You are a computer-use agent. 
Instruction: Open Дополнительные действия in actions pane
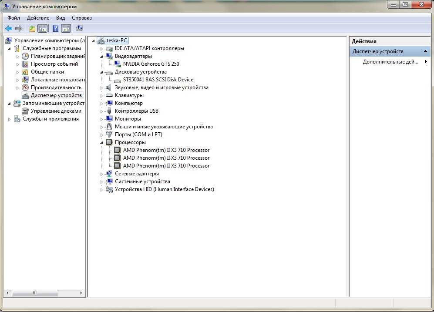click(390, 62)
